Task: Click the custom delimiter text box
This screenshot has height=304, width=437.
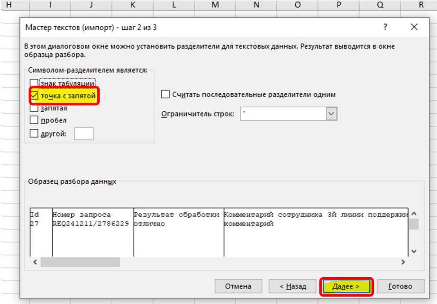Action: [x=84, y=134]
